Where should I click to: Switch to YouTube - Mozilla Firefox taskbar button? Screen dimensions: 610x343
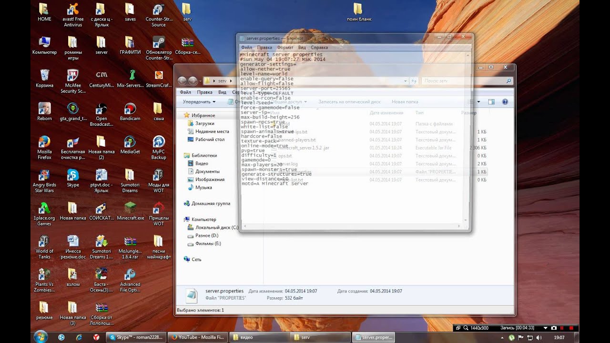point(198,337)
